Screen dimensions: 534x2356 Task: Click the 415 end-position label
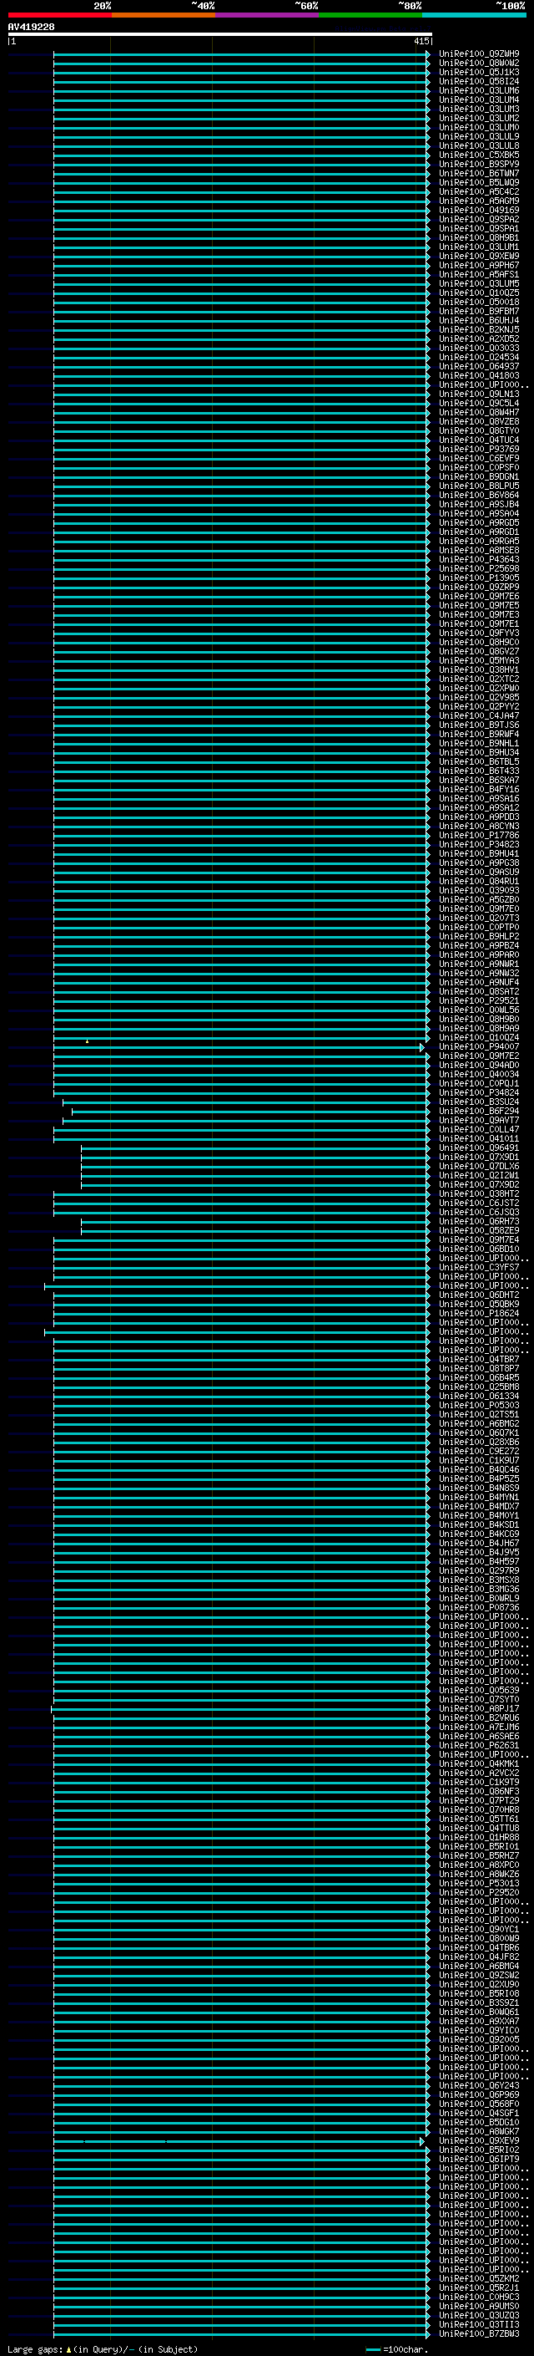[421, 41]
